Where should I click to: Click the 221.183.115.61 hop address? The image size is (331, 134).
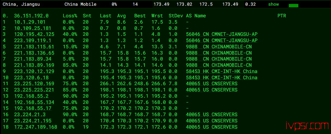[x=34, y=47]
